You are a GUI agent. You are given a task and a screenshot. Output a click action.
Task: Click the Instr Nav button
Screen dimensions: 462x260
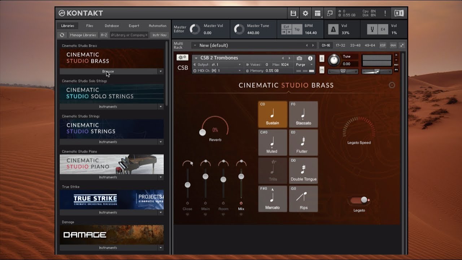(159, 35)
